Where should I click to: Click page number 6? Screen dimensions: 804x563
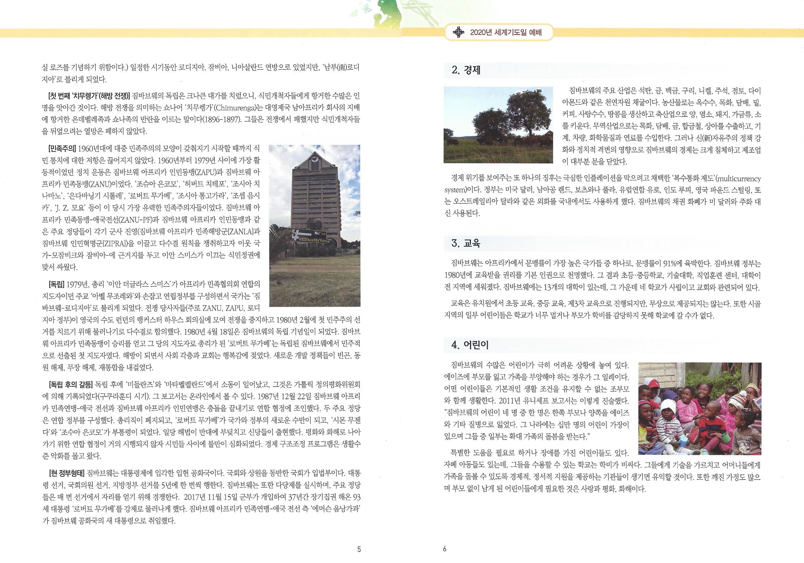click(x=445, y=549)
